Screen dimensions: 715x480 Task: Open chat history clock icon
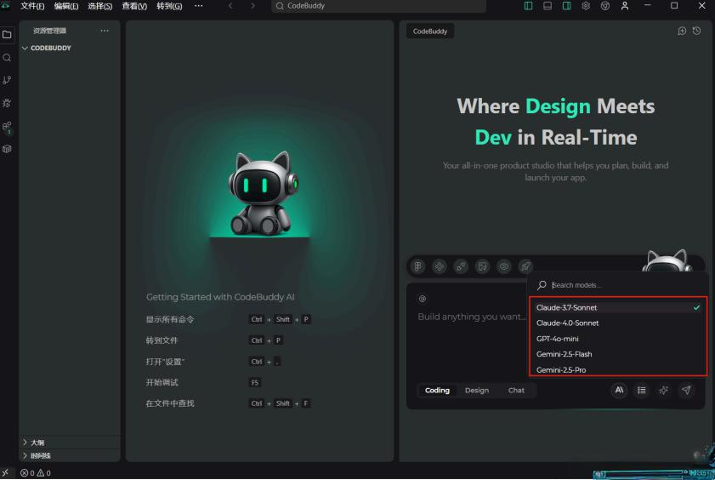[697, 31]
